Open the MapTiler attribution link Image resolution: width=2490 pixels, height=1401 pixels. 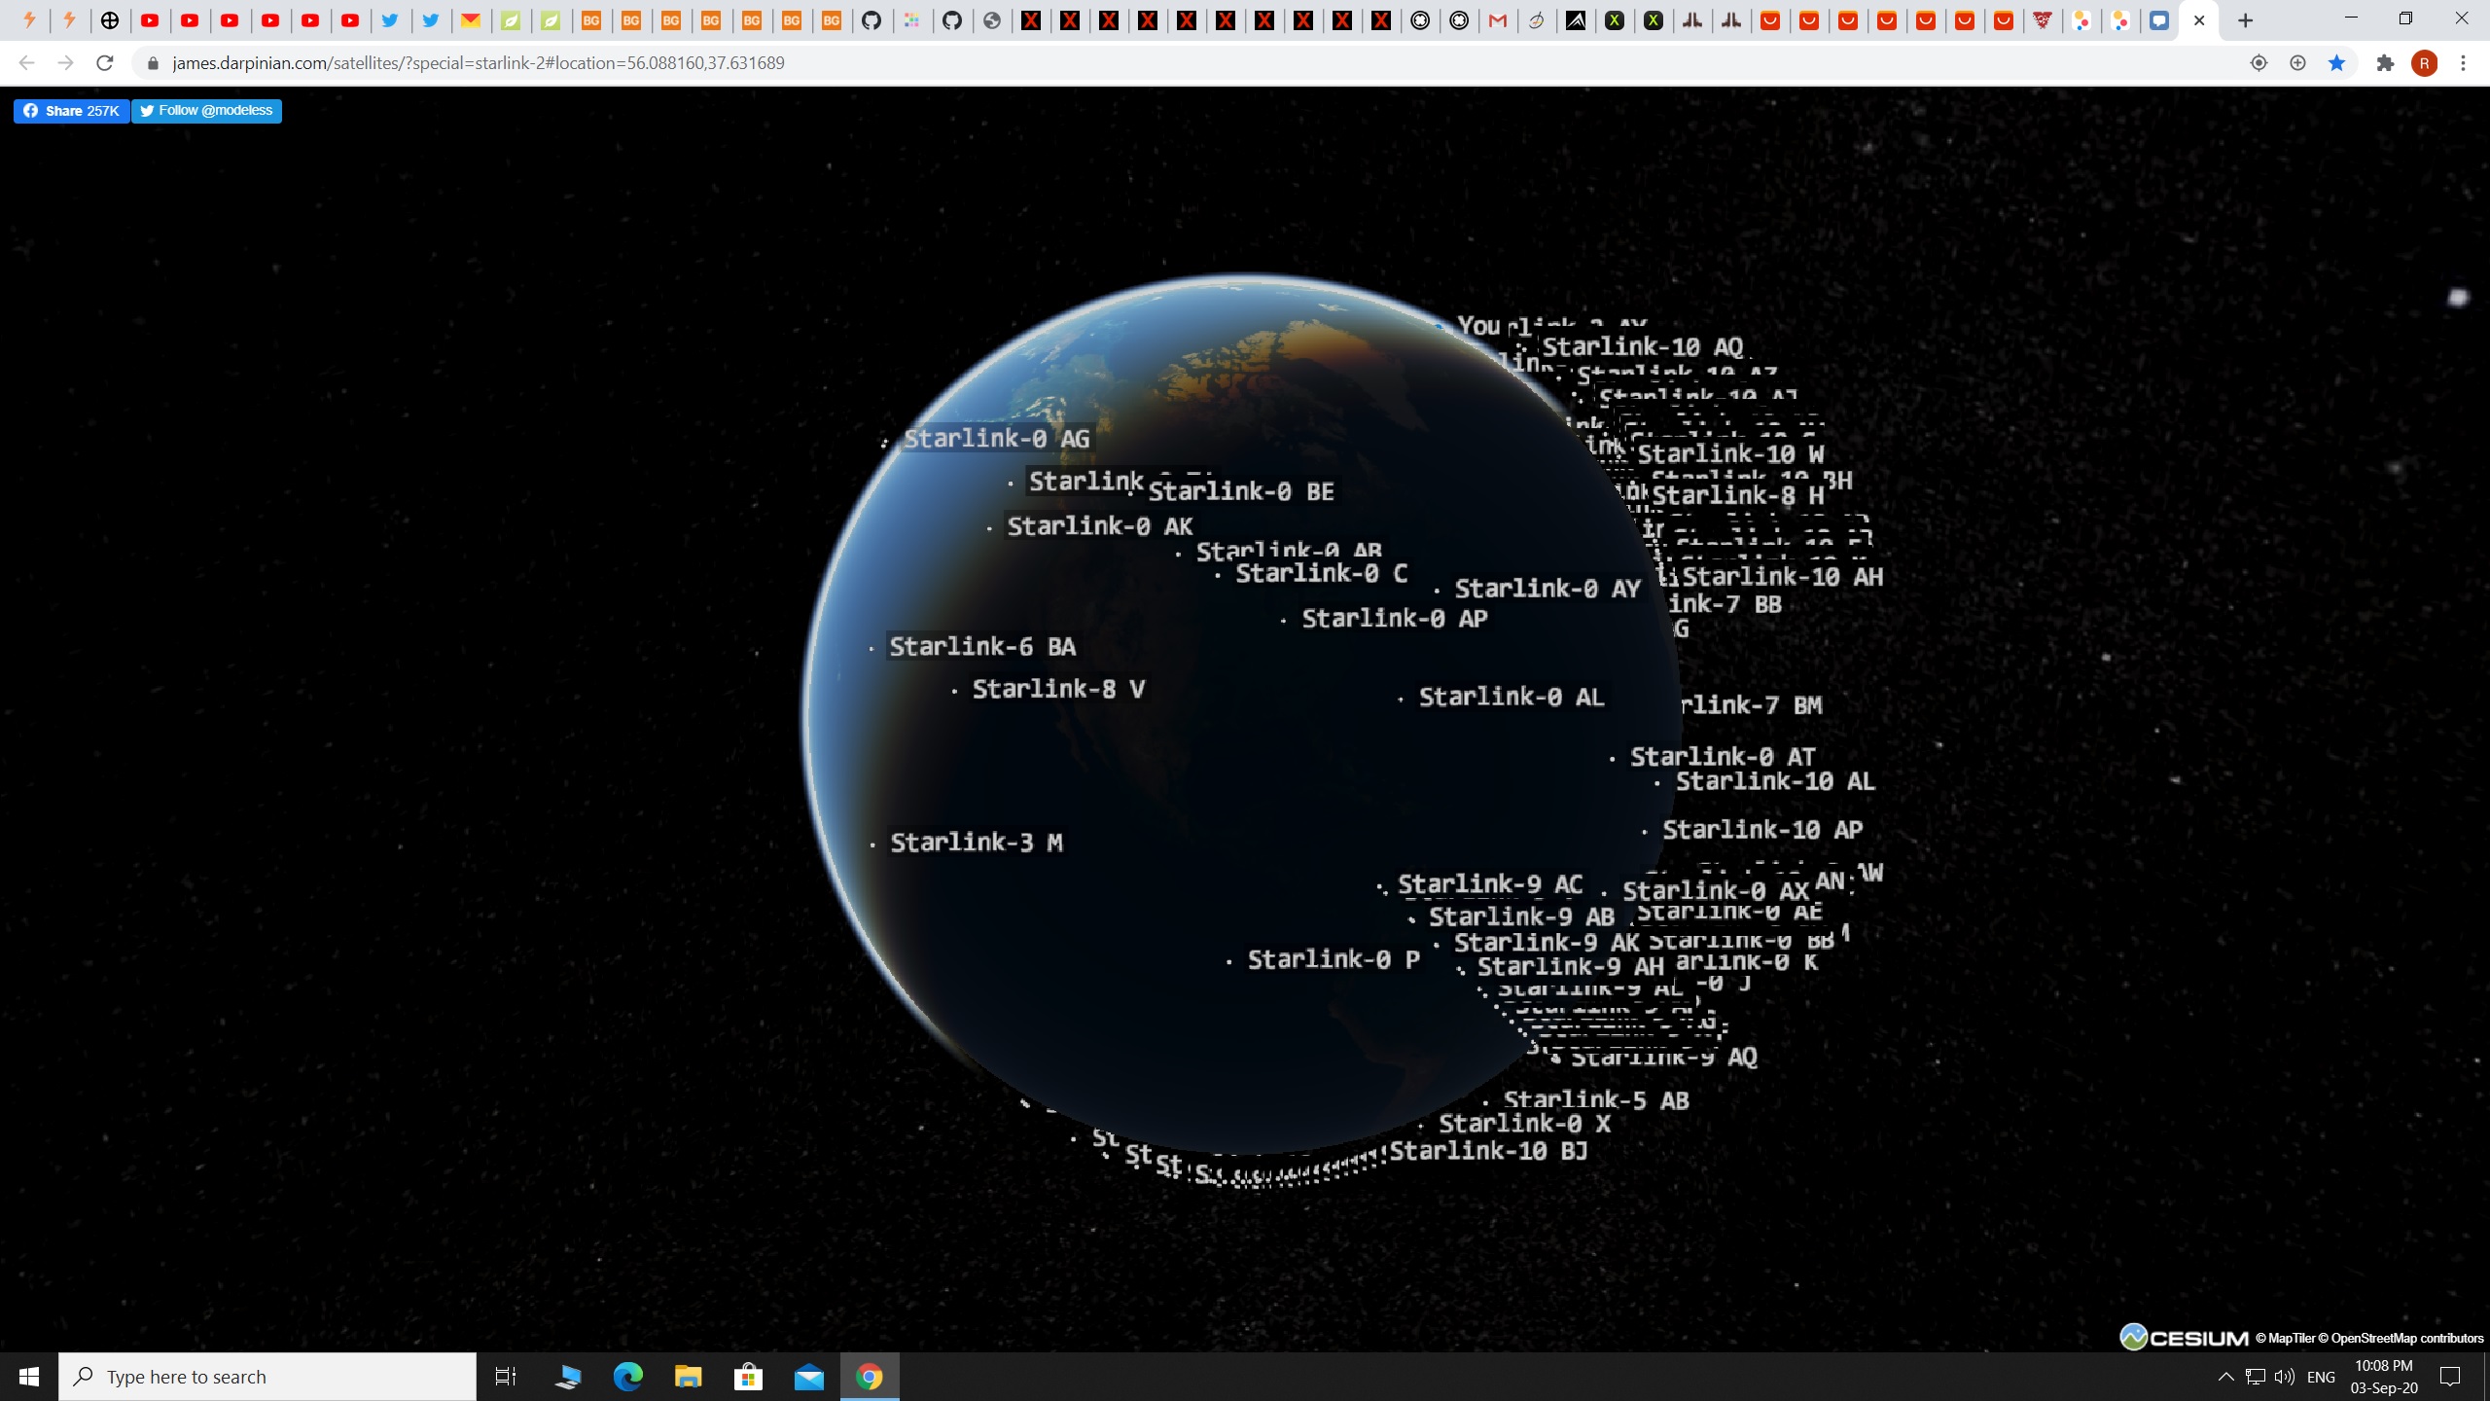tap(2286, 1339)
